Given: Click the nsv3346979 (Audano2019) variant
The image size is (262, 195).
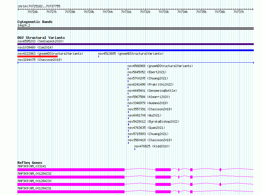Looking at the screenshot, I should click(148, 103).
